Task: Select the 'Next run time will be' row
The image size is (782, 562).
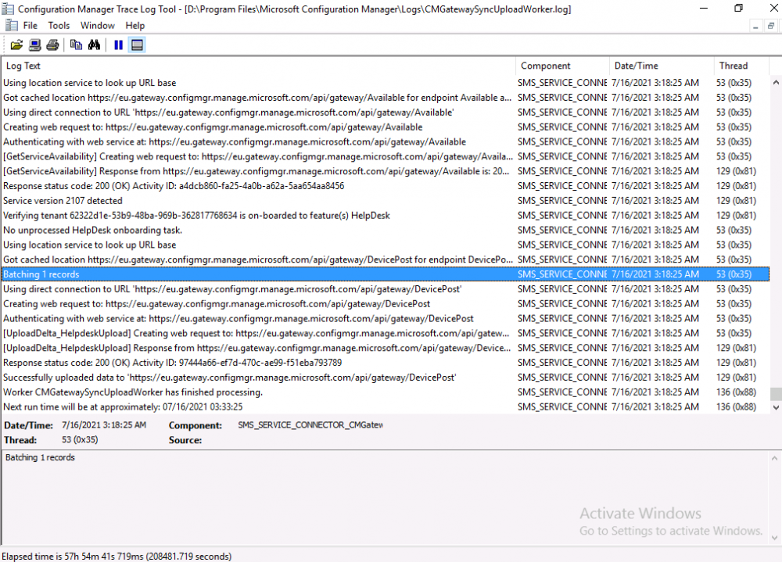Action: click(385, 407)
